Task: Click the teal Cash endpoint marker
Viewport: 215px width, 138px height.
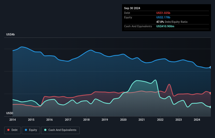Action: 211,107
